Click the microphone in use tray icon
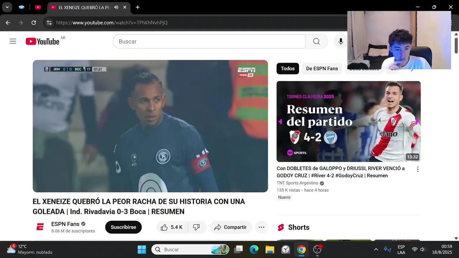This screenshot has height=258, width=459. 387,249
